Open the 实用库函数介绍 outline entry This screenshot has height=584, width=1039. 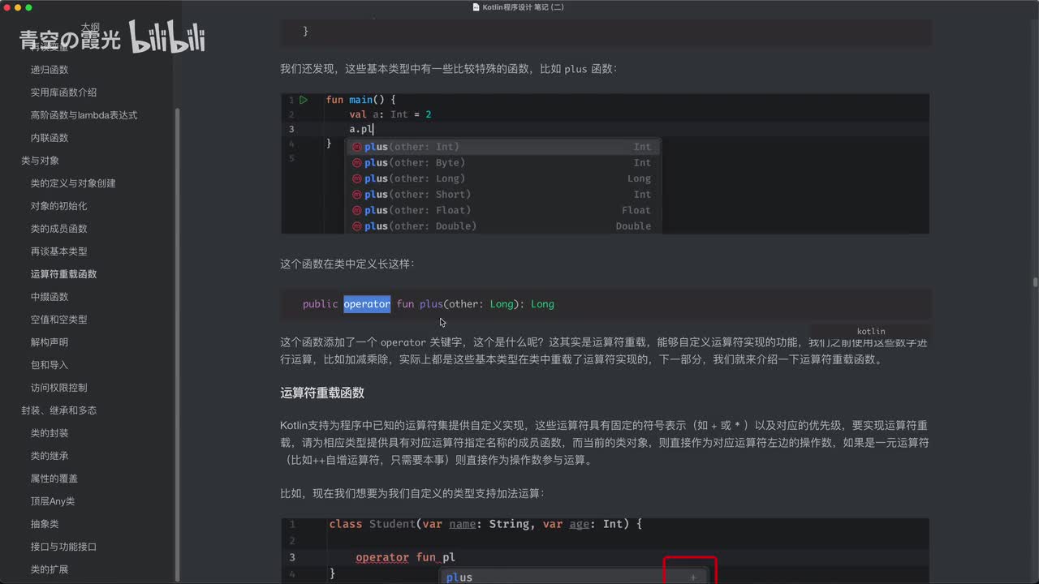[63, 92]
